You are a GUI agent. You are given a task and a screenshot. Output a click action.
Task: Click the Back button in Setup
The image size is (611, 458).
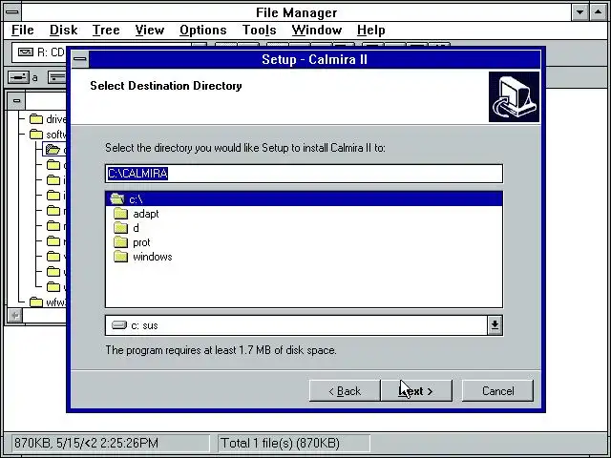pyautogui.click(x=345, y=390)
